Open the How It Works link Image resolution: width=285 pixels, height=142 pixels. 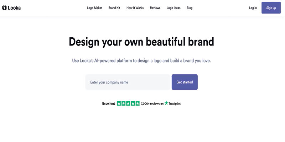[x=135, y=8]
